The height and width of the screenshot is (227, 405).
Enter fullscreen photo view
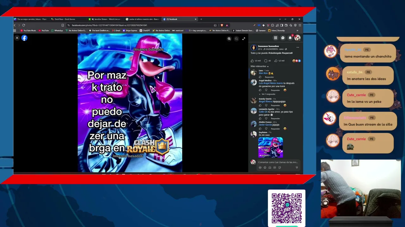pos(244,39)
